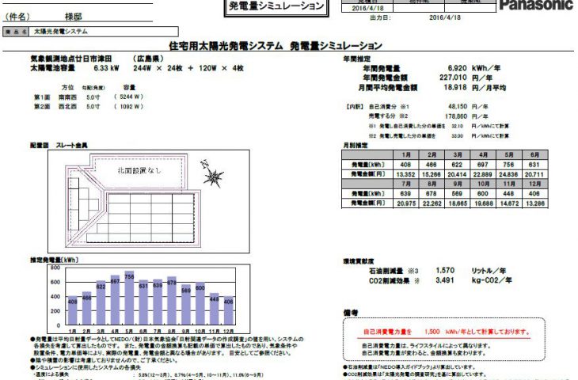Select CO2 reduction value 3,491
This screenshot has height=380, width=578.
pyautogui.click(x=445, y=280)
